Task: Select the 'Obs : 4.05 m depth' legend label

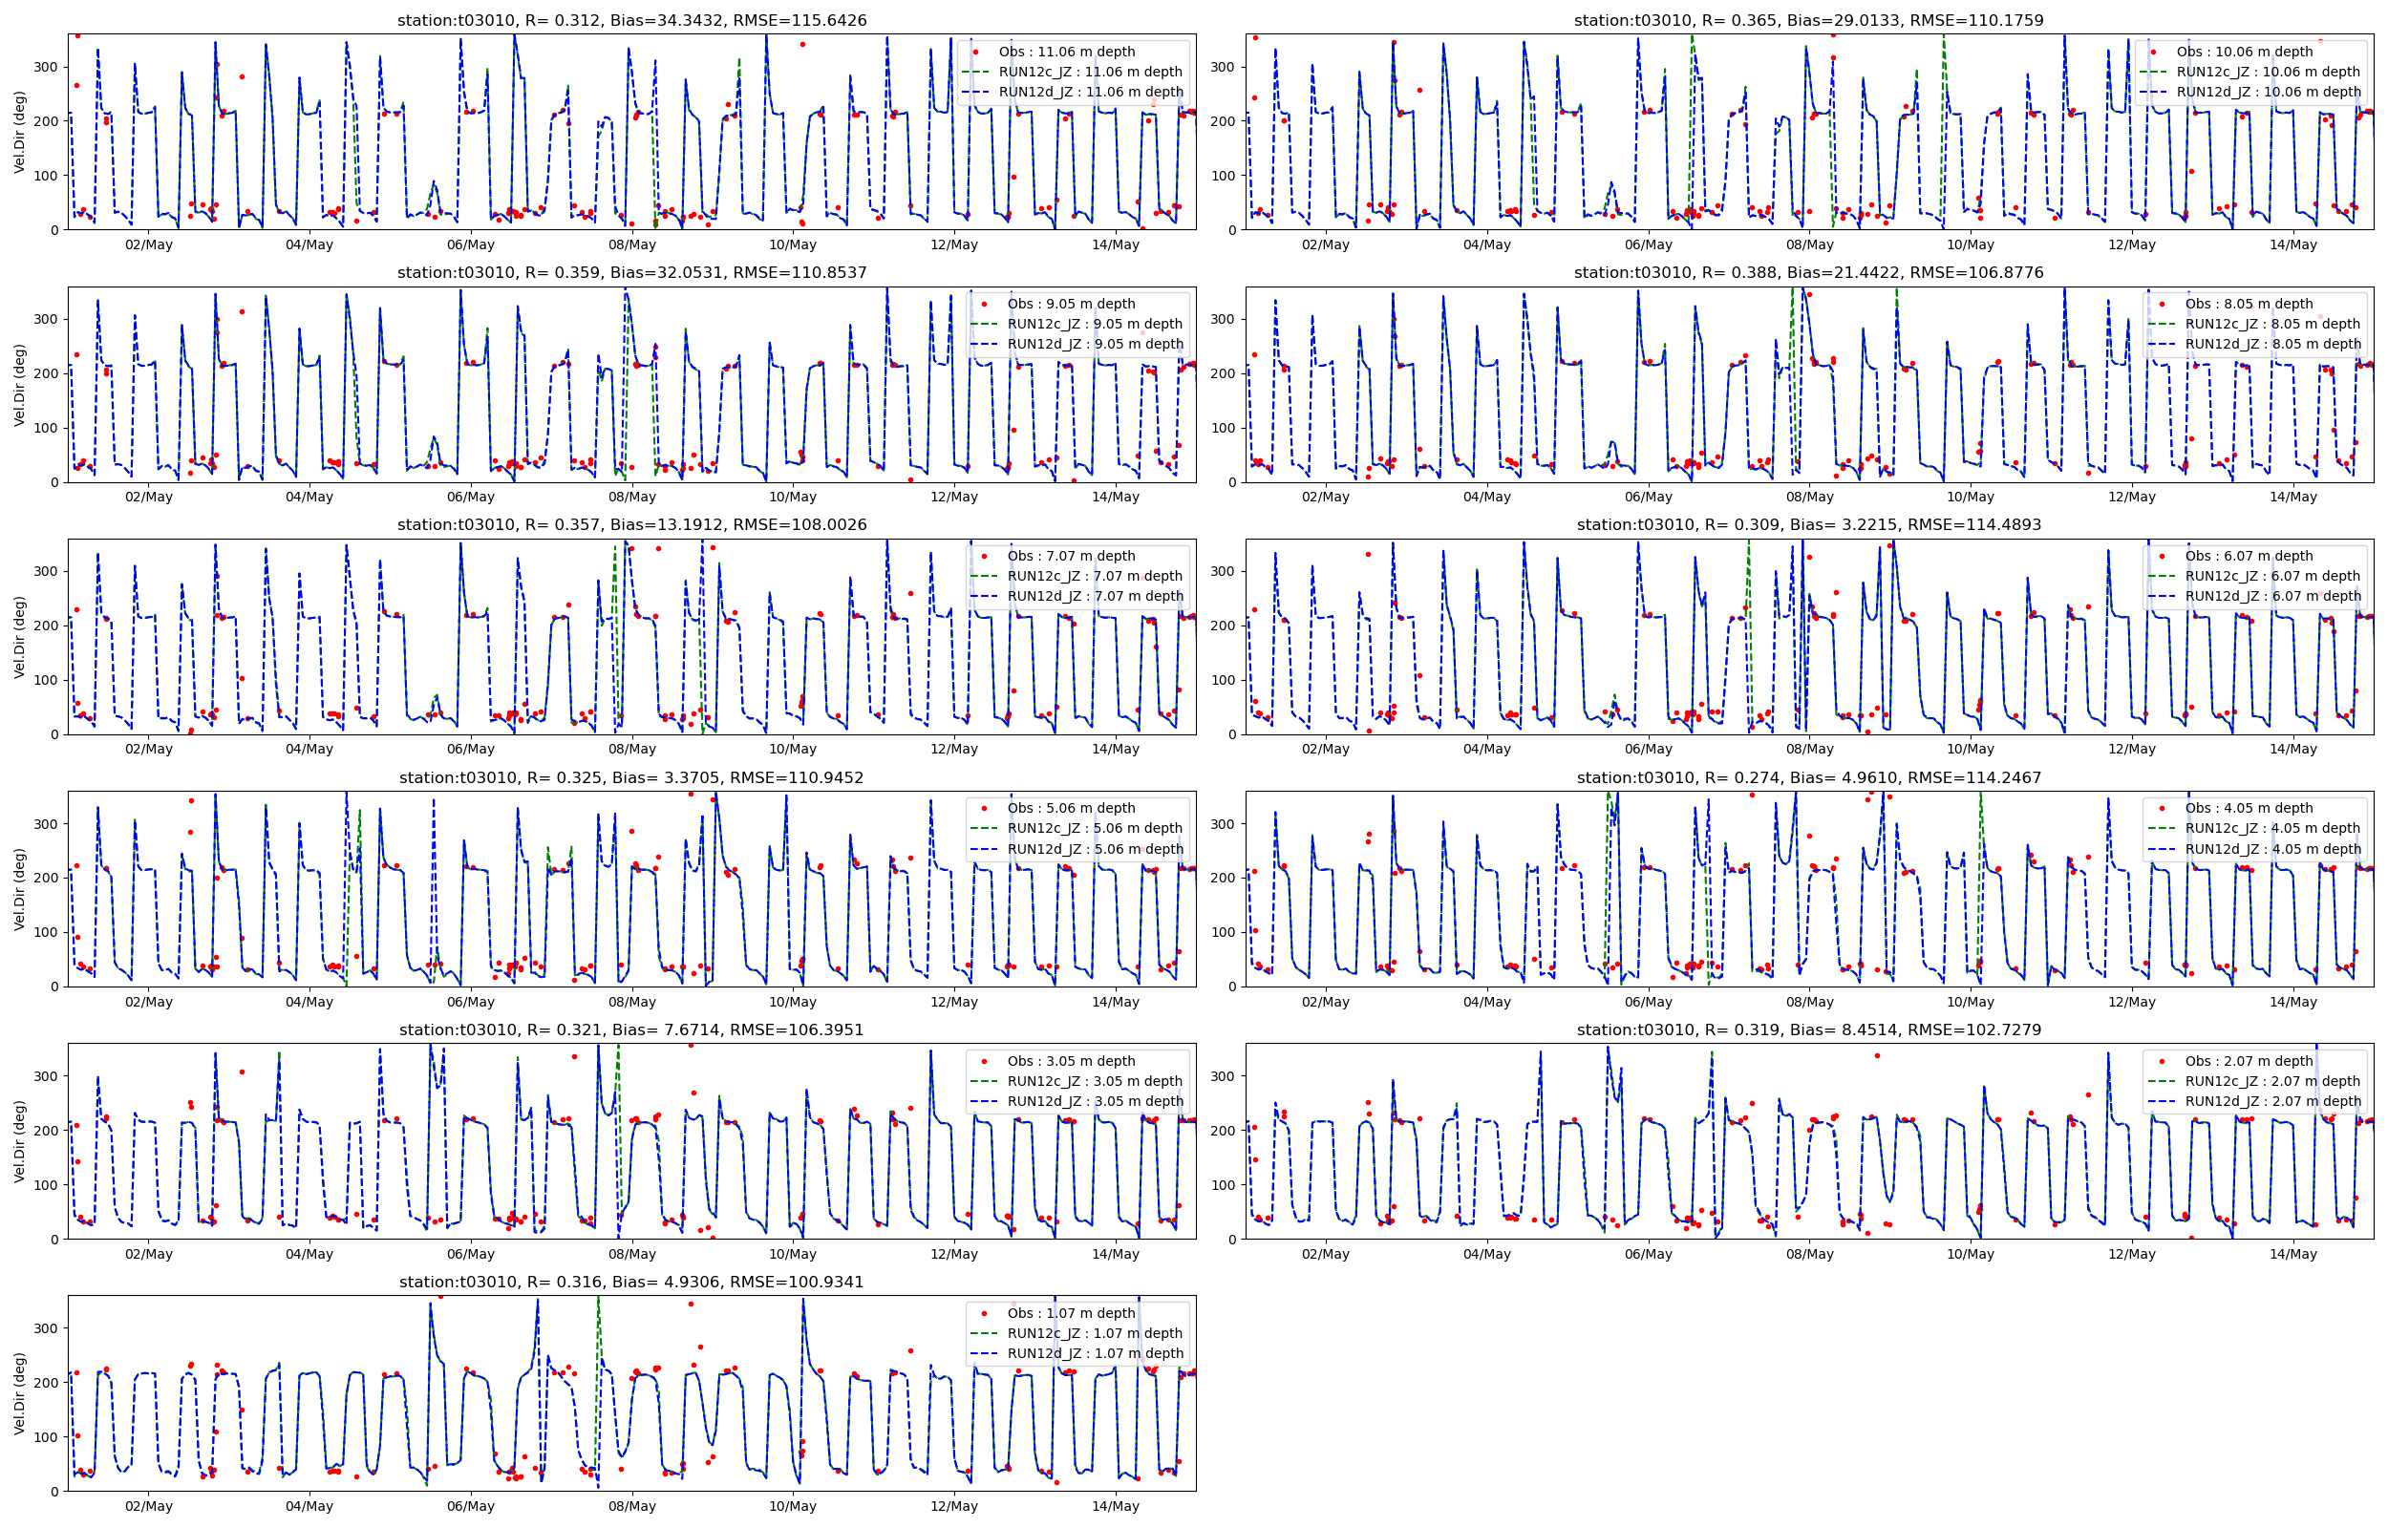Action: (x=2249, y=808)
